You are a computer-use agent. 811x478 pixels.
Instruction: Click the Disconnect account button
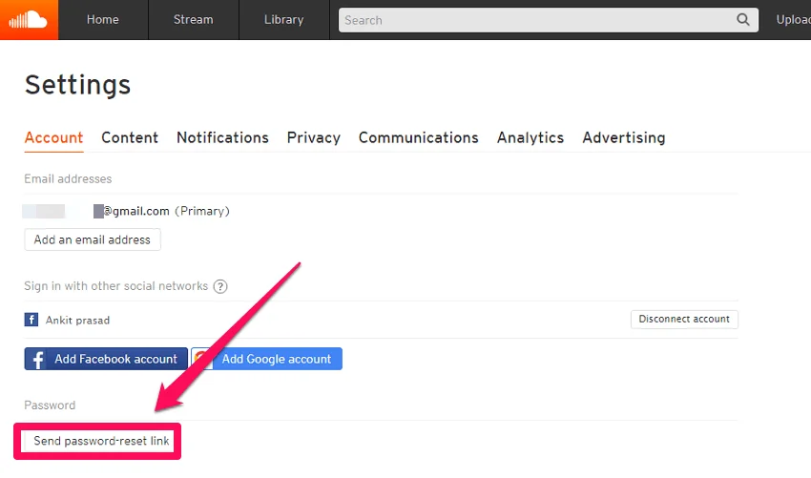coord(684,320)
